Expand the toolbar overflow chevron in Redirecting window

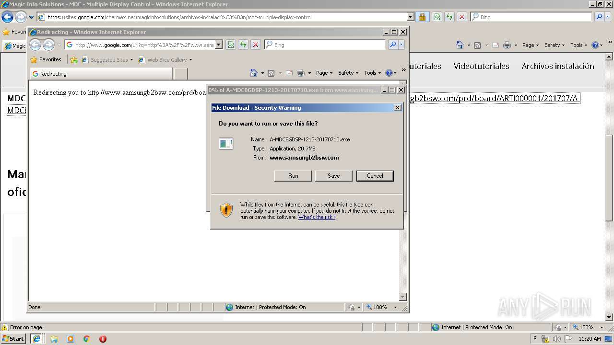(403, 70)
